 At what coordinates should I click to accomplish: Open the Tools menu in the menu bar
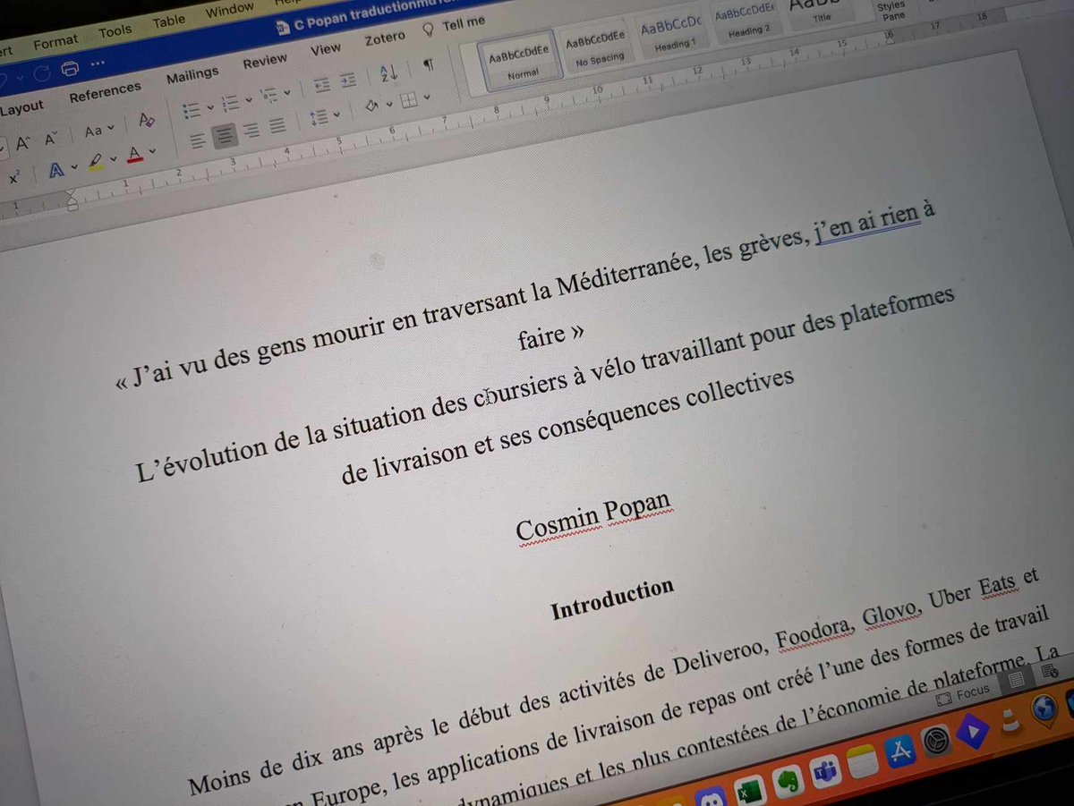115,31
